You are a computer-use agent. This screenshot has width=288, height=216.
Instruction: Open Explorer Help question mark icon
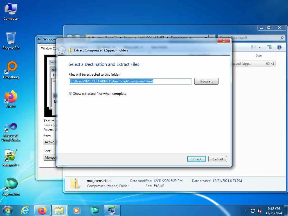pyautogui.click(x=279, y=47)
